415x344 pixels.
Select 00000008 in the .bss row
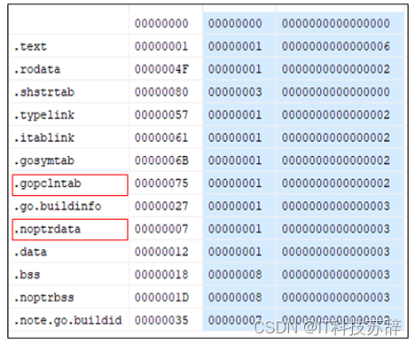coord(235,275)
